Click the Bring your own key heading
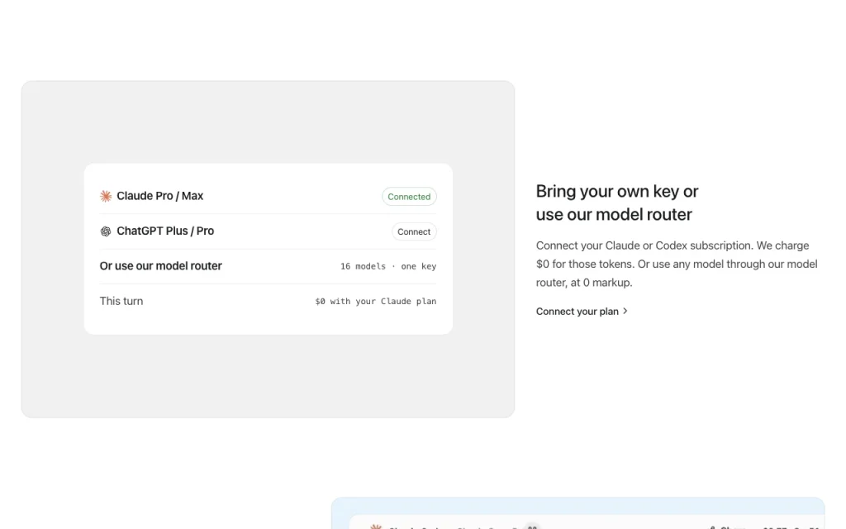The width and height of the screenshot is (846, 529). coord(616,203)
